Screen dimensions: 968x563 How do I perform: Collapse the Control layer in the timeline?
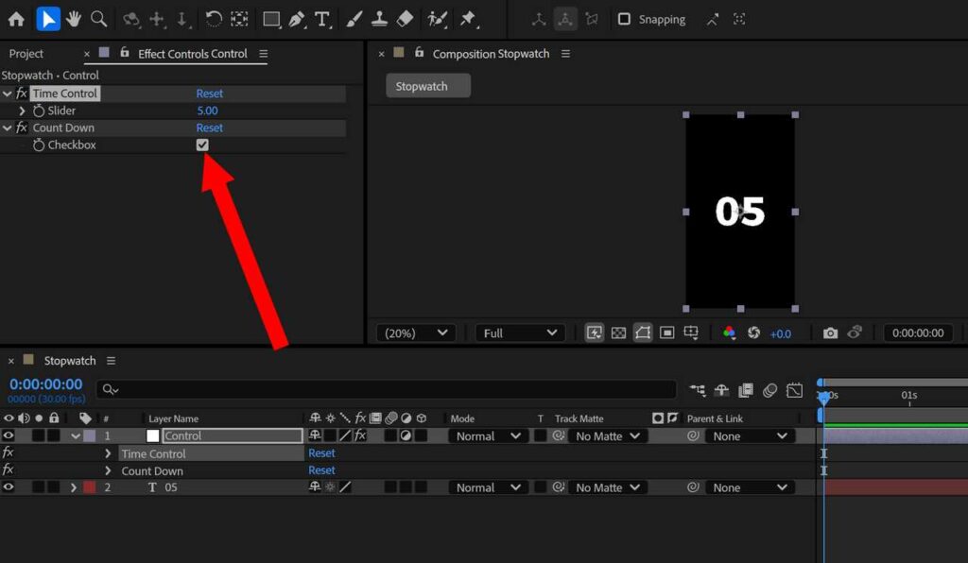76,436
